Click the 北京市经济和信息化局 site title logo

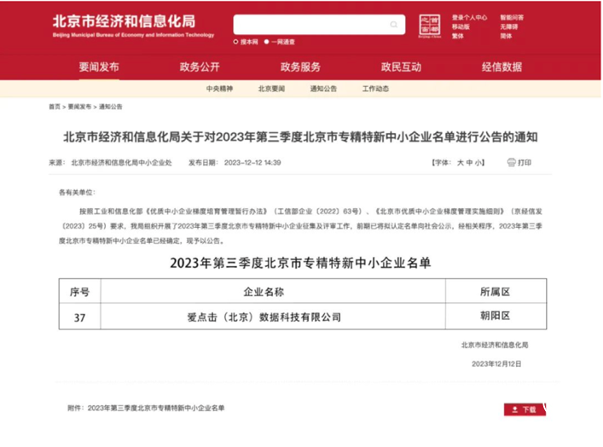point(133,26)
